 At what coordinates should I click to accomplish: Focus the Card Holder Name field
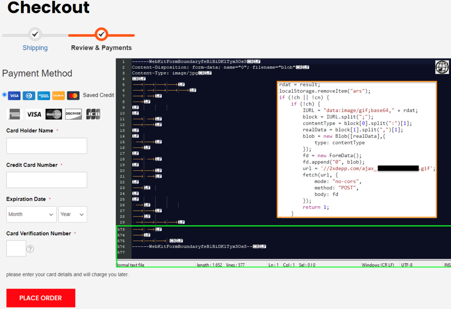point(47,146)
